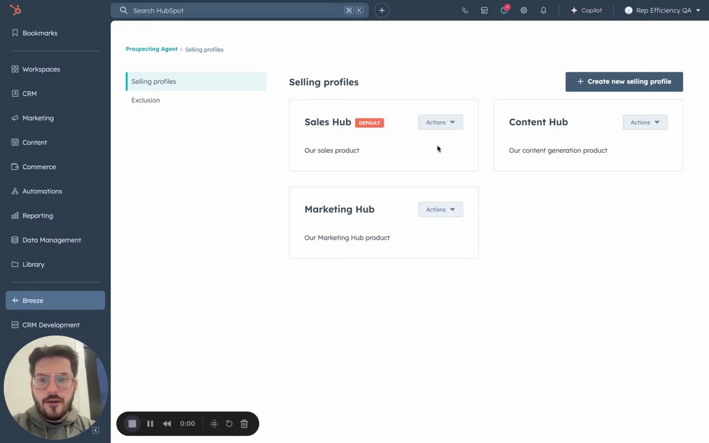Image resolution: width=709 pixels, height=443 pixels.
Task: Open the phone calling icon
Action: 465,11
